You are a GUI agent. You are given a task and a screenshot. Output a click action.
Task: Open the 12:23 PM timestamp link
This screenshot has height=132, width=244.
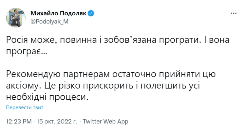[19, 122]
